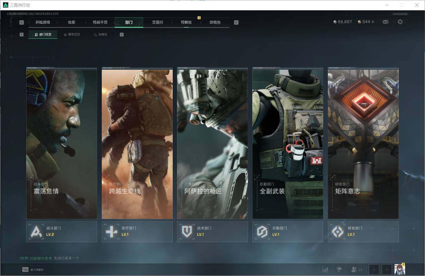
Task: Click the 研发部门 diamond icon
Action: pyautogui.click(x=338, y=232)
